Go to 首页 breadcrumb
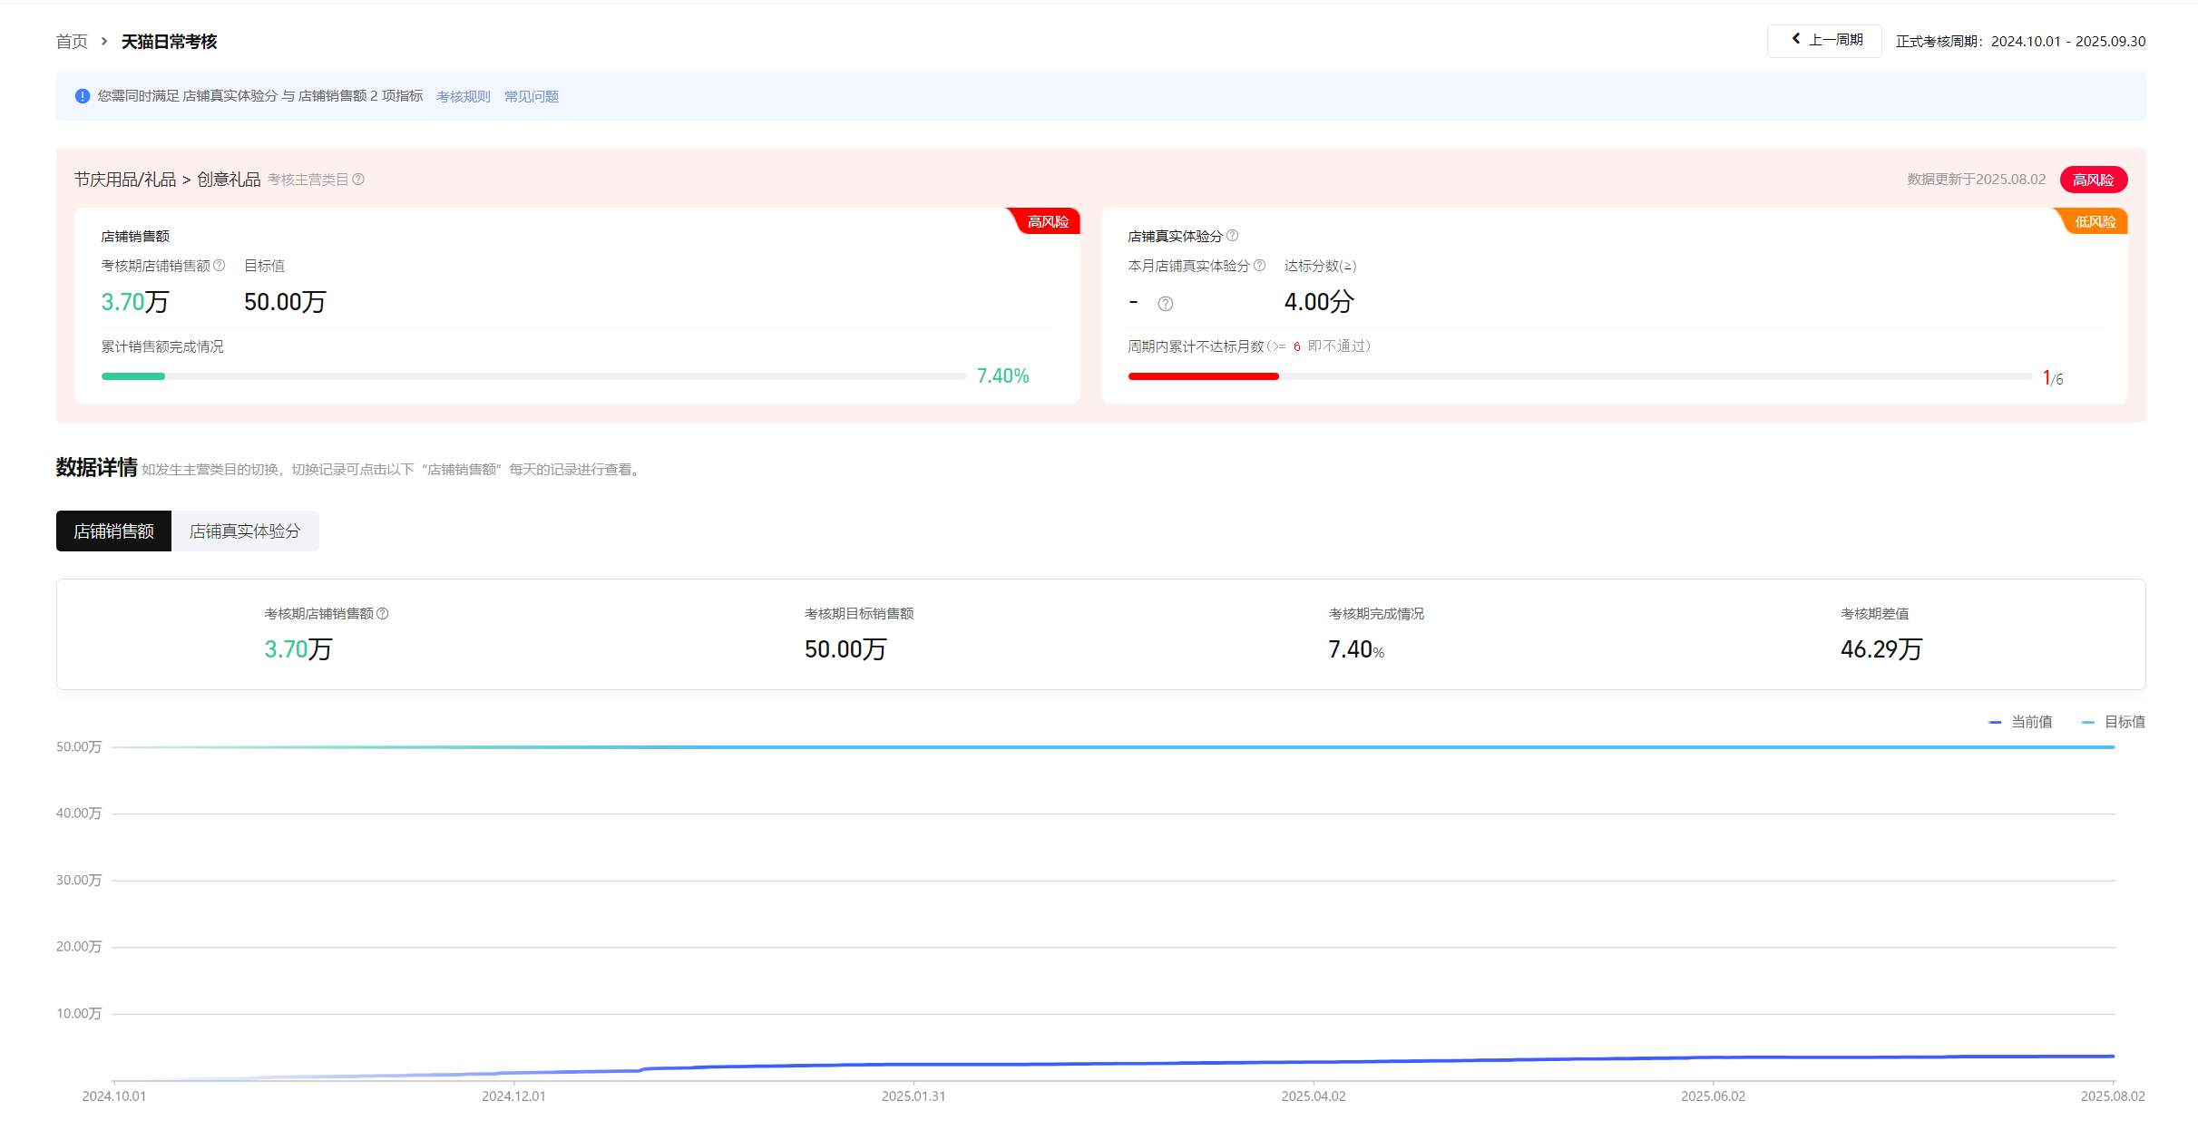The width and height of the screenshot is (2198, 1130). coord(72,42)
